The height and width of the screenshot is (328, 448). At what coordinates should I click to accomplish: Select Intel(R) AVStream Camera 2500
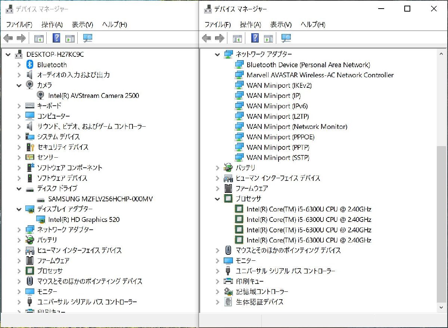pos(93,96)
